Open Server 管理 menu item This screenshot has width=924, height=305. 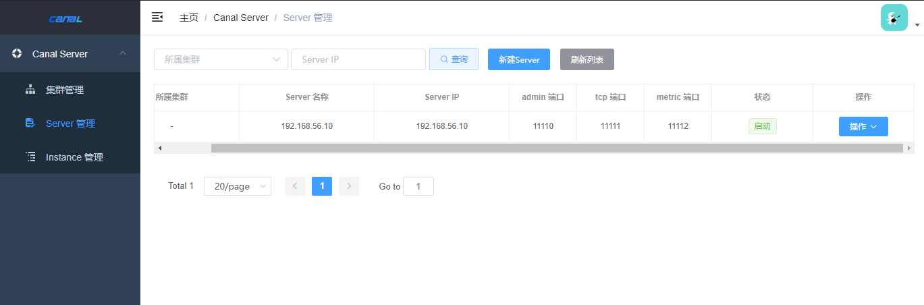click(x=70, y=123)
